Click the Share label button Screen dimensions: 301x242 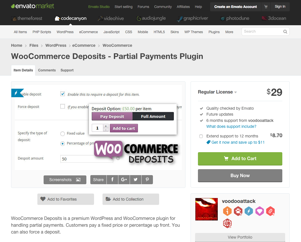(98, 180)
